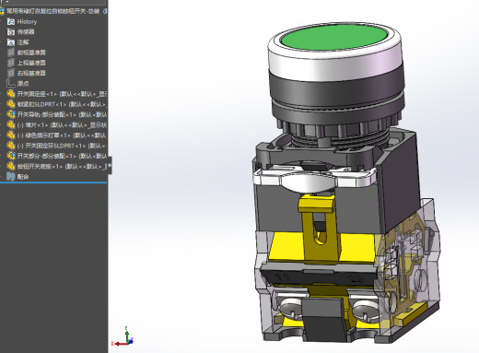This screenshot has height=353, width=479.
Task: Select the 上视基准面 plane in tree
Action: pos(31,63)
